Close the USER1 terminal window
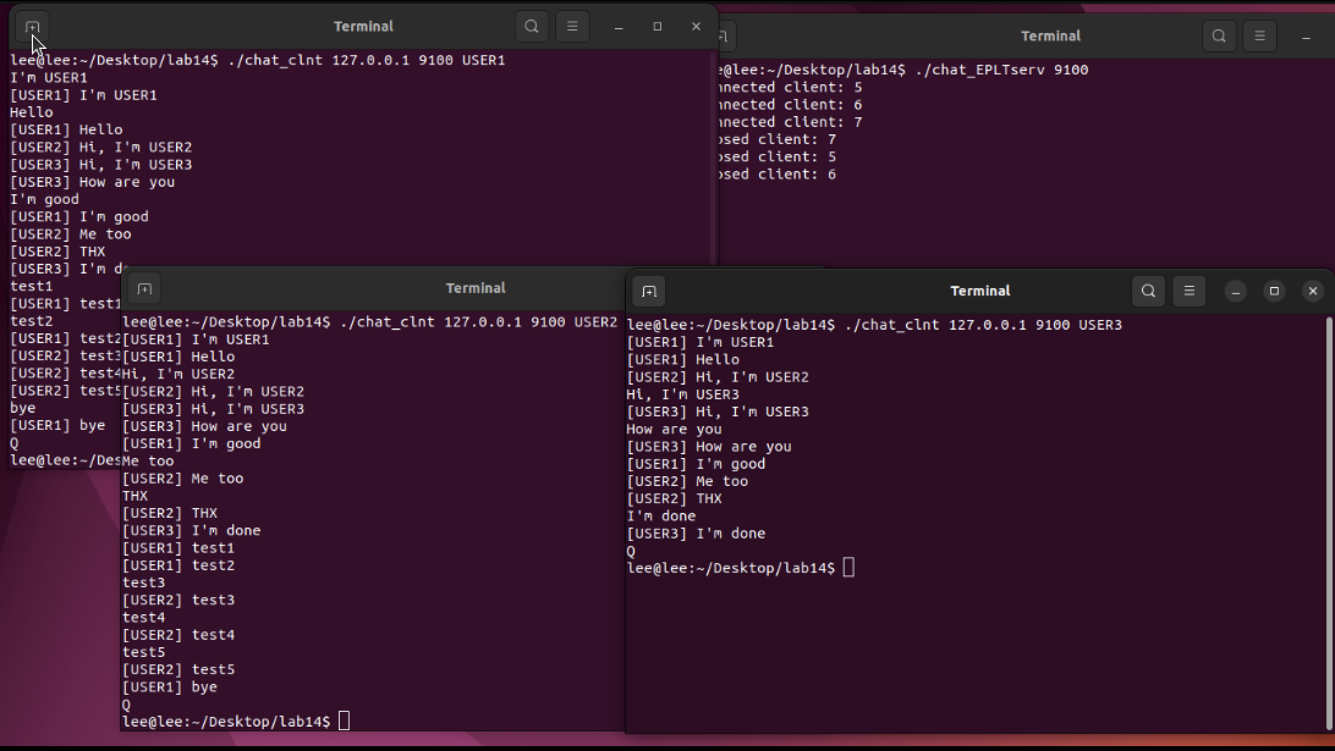Viewport: 1335px width, 751px height. tap(696, 27)
